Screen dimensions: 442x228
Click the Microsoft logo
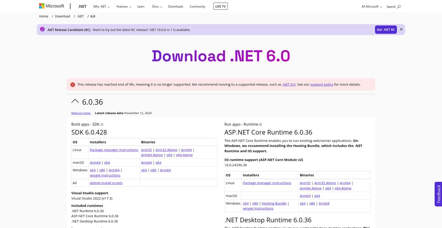(52, 6)
